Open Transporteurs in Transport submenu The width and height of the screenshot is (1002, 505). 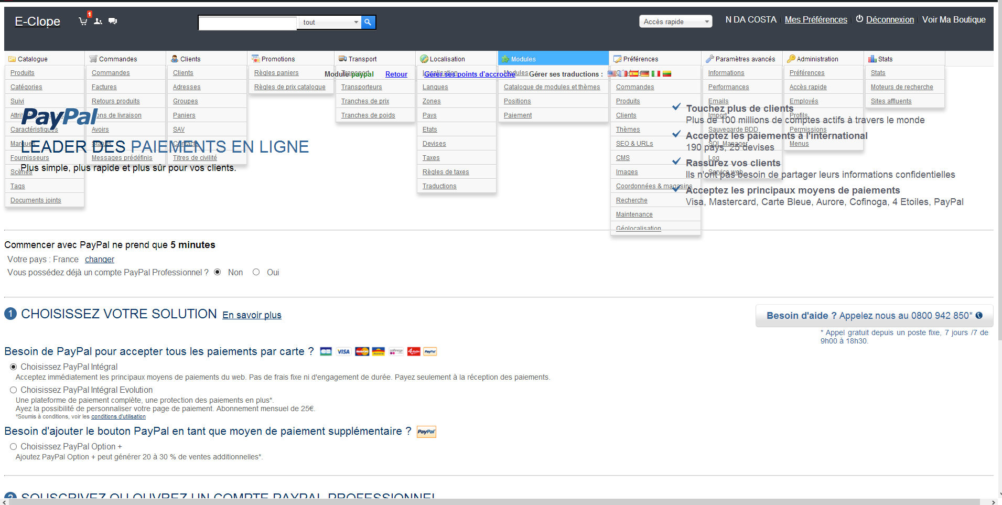(x=361, y=87)
